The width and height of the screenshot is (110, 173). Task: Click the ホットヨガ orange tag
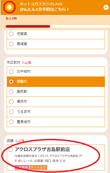coord(38,167)
